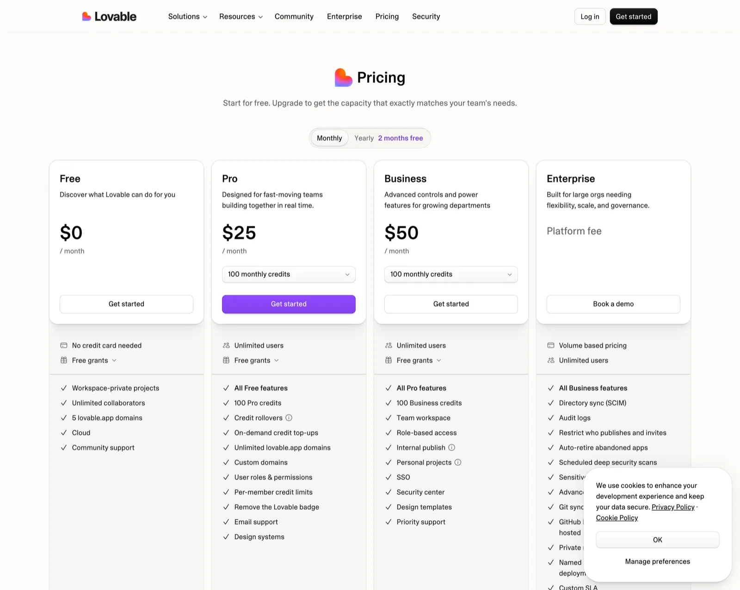Open Pro plan monthly credits dropdown
740x590 pixels.
pyautogui.click(x=289, y=274)
